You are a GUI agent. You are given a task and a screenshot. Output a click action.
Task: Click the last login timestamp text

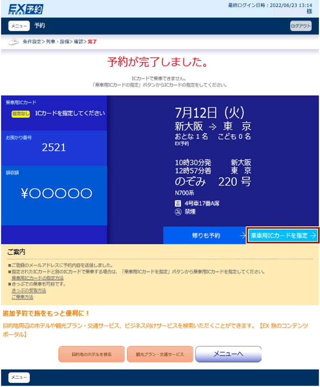tap(270, 6)
